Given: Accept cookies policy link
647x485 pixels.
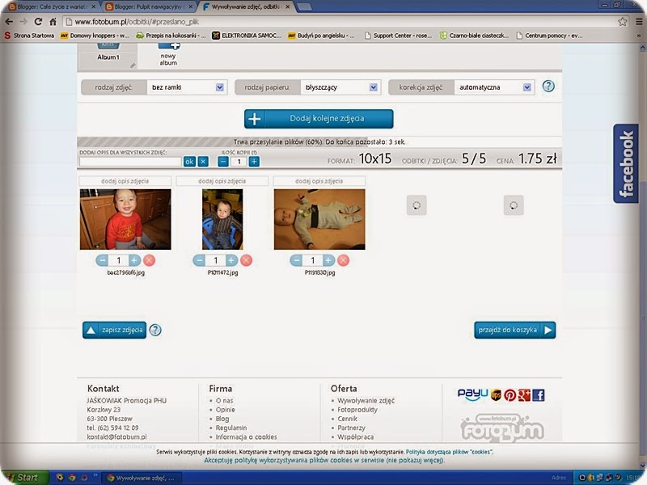Looking at the screenshot, I should coord(324,460).
